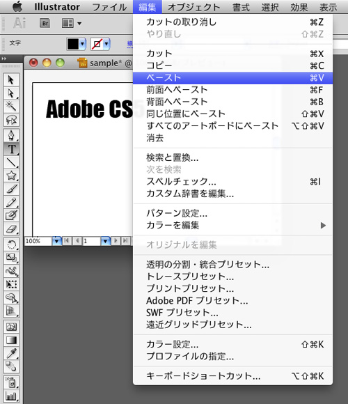
Task: Select the Lasso tool
Action: (11, 120)
